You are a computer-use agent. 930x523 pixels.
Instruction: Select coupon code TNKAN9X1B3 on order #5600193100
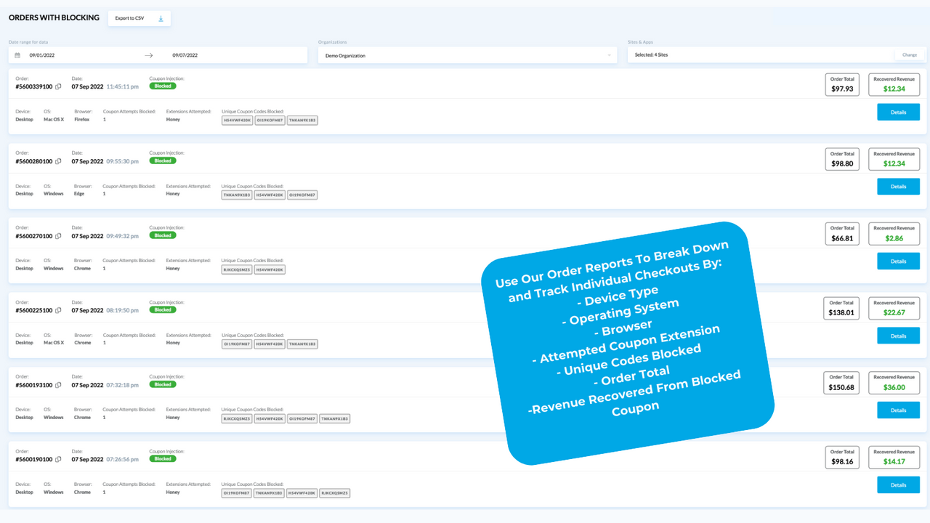(x=335, y=418)
